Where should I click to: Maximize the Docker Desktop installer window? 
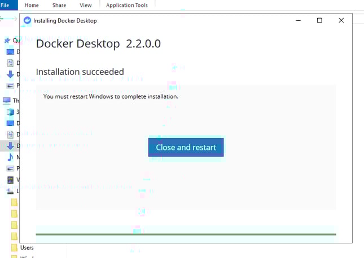click(319, 20)
